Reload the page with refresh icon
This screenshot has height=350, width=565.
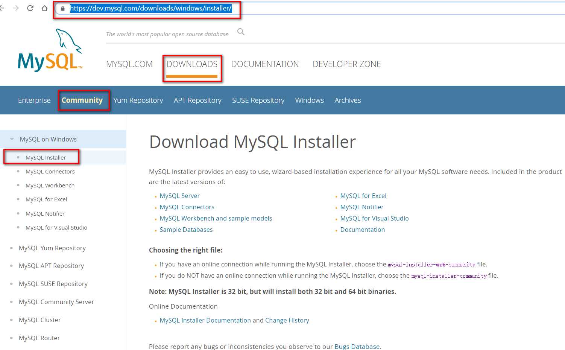click(30, 8)
